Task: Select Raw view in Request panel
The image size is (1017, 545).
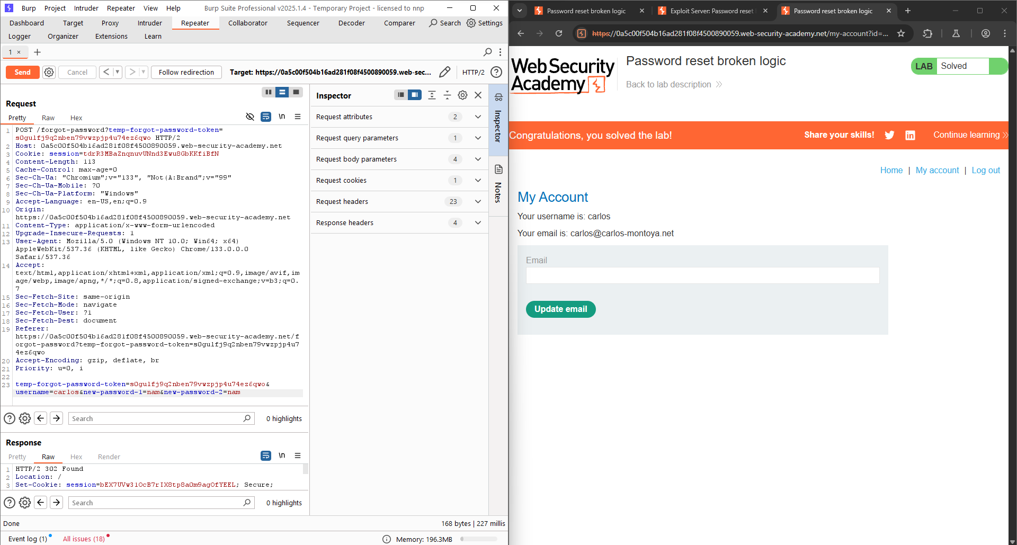Action: (x=48, y=118)
